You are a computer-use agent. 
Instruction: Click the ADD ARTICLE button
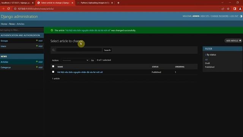click(234, 41)
